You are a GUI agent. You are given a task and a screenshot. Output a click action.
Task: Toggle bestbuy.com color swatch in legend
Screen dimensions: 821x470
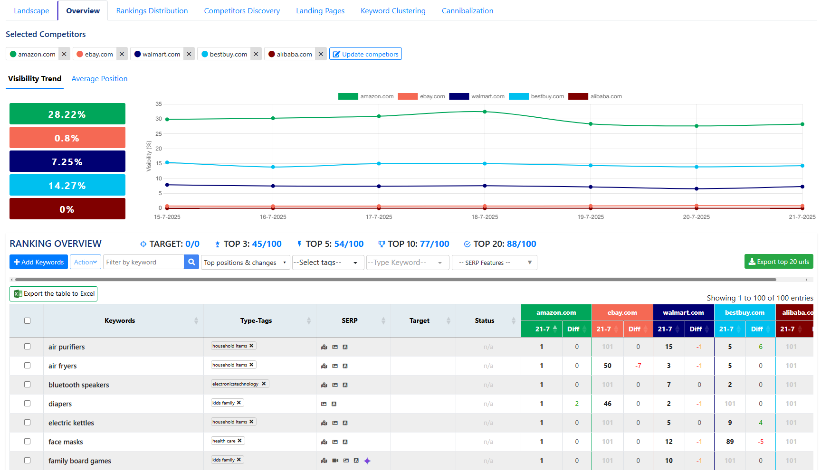[519, 96]
